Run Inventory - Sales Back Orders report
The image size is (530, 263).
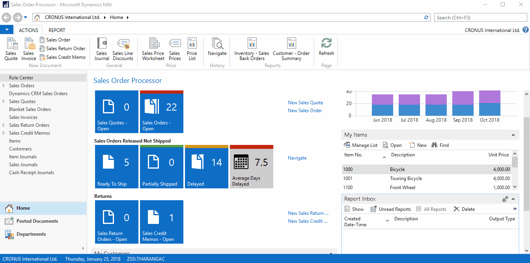(252, 49)
